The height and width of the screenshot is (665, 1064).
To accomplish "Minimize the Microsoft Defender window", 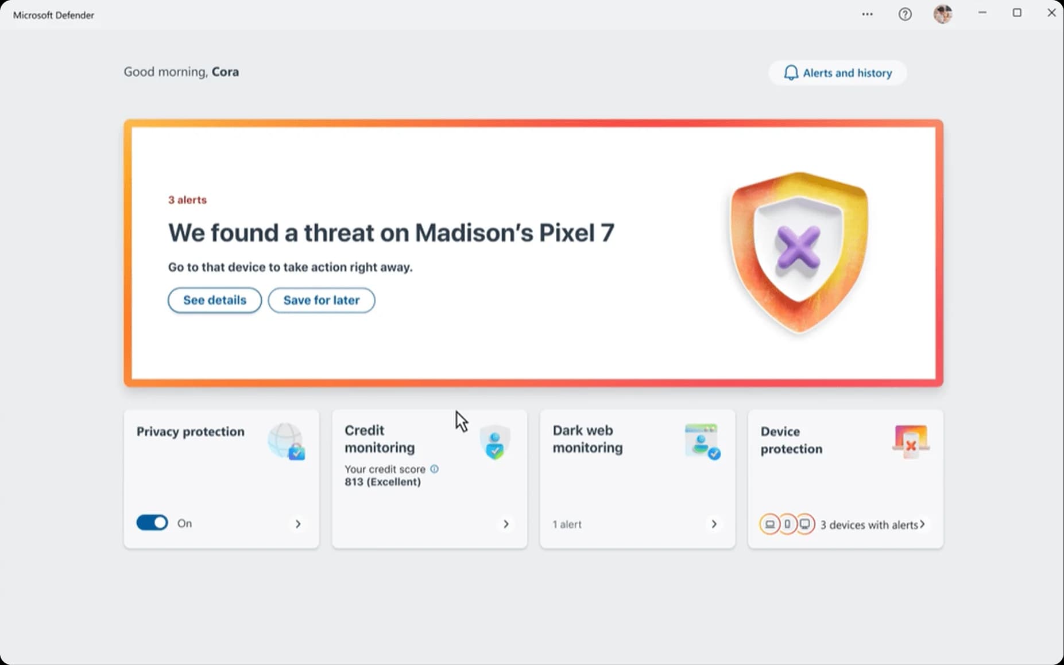I will point(982,13).
